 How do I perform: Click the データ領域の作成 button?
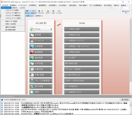(x=82, y=35)
